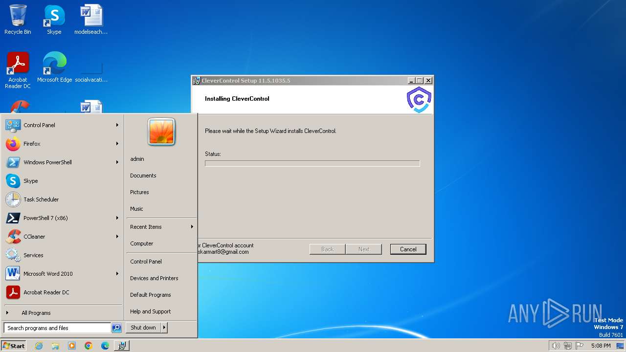Expand the Control Panel submenu arrow
The width and height of the screenshot is (626, 352).
click(117, 125)
